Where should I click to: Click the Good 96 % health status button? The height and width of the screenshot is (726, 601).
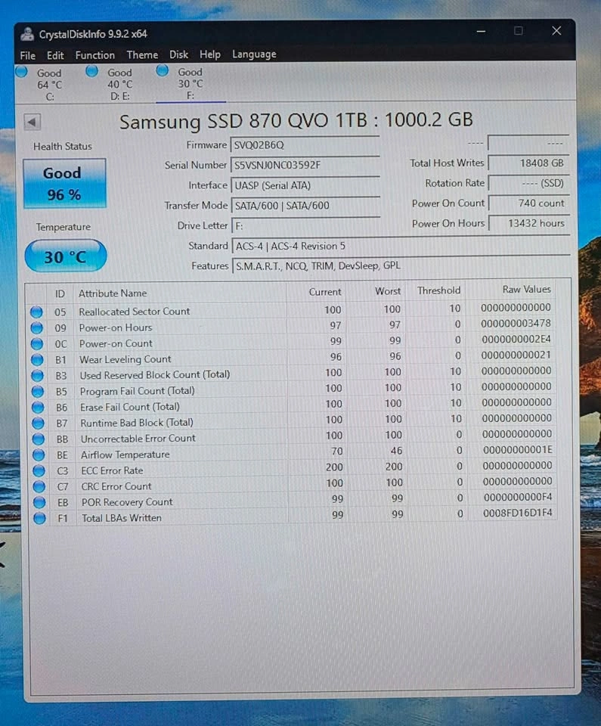pyautogui.click(x=64, y=184)
